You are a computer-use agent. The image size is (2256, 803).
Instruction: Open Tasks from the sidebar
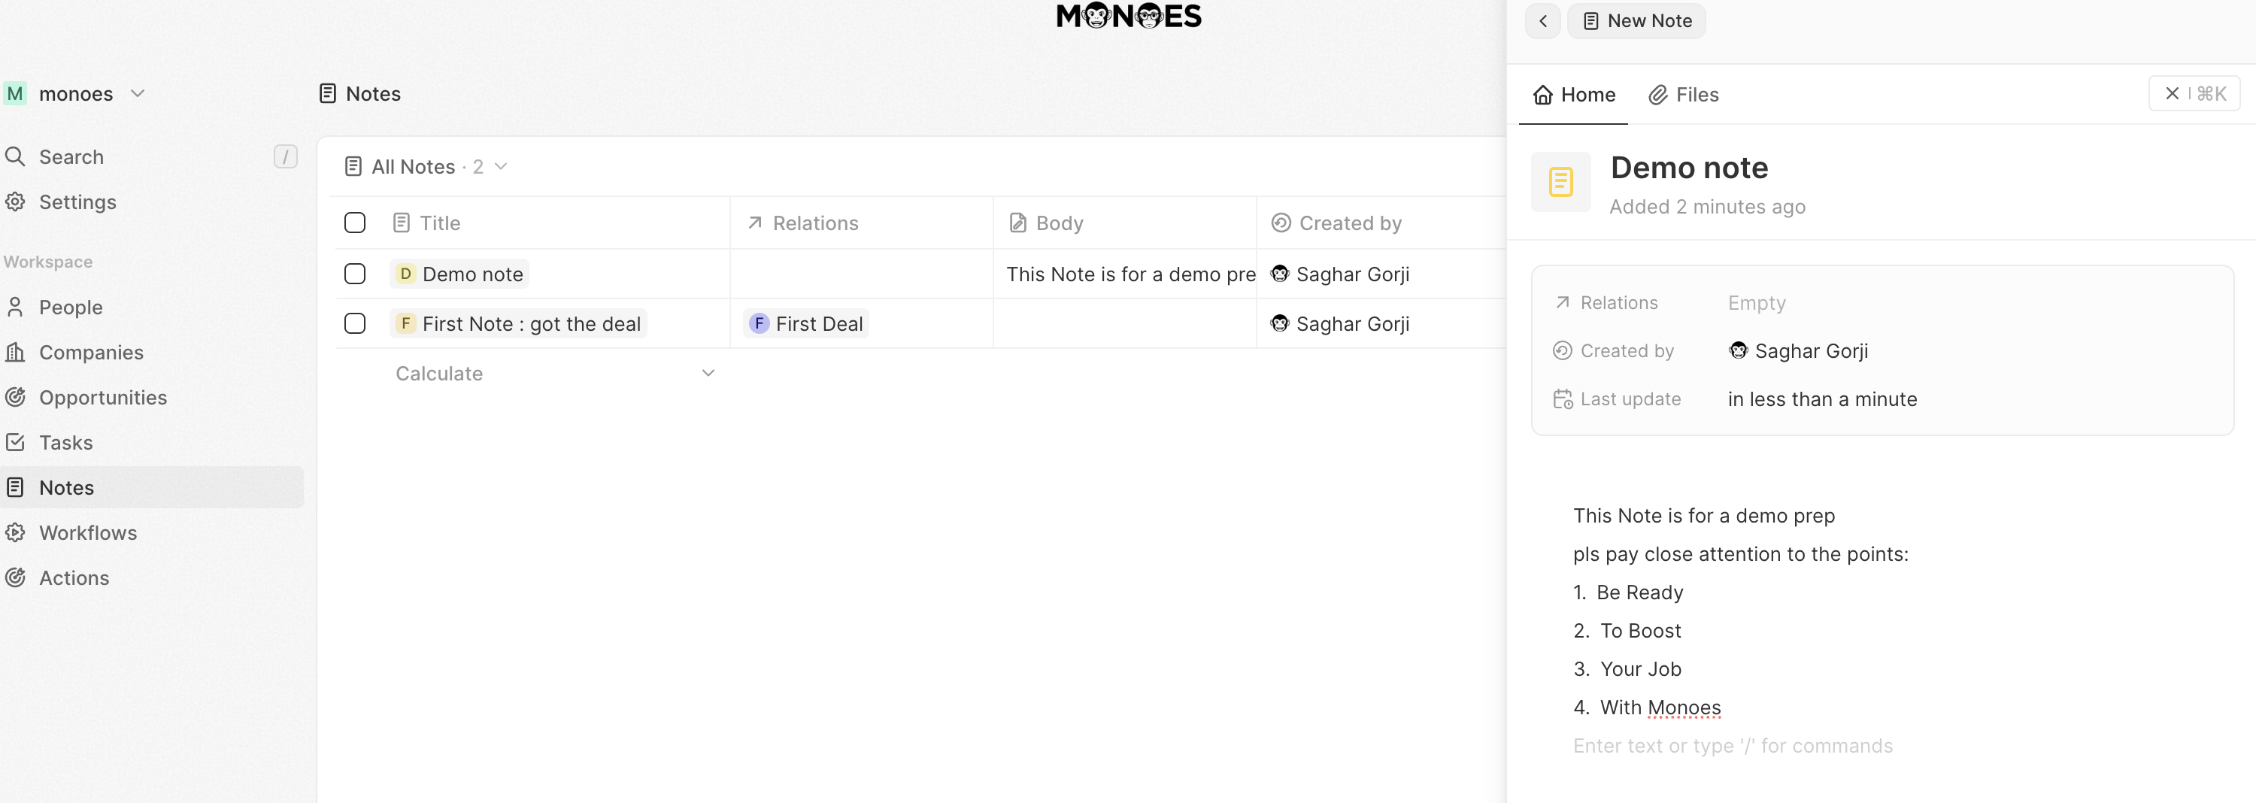(65, 442)
